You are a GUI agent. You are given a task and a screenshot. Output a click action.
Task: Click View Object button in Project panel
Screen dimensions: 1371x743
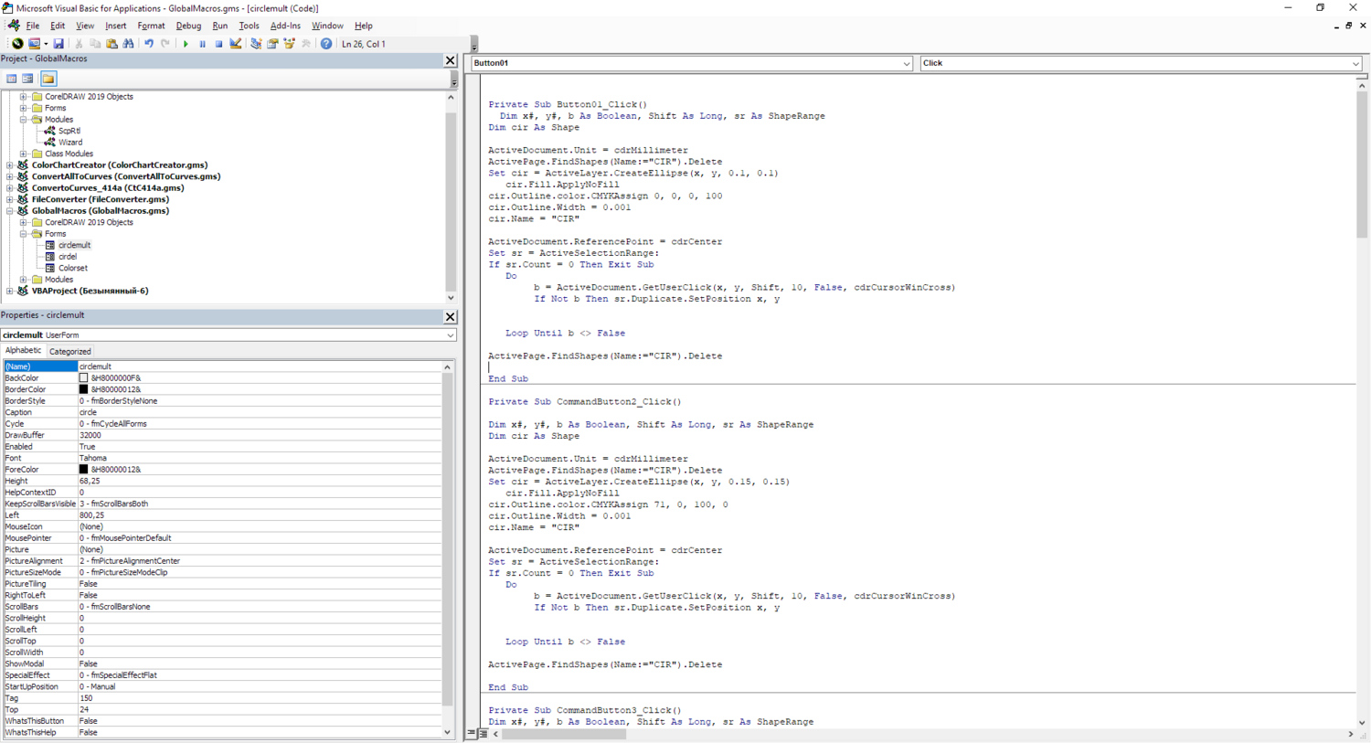tap(28, 79)
